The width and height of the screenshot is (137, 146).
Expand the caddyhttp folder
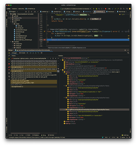12,44
